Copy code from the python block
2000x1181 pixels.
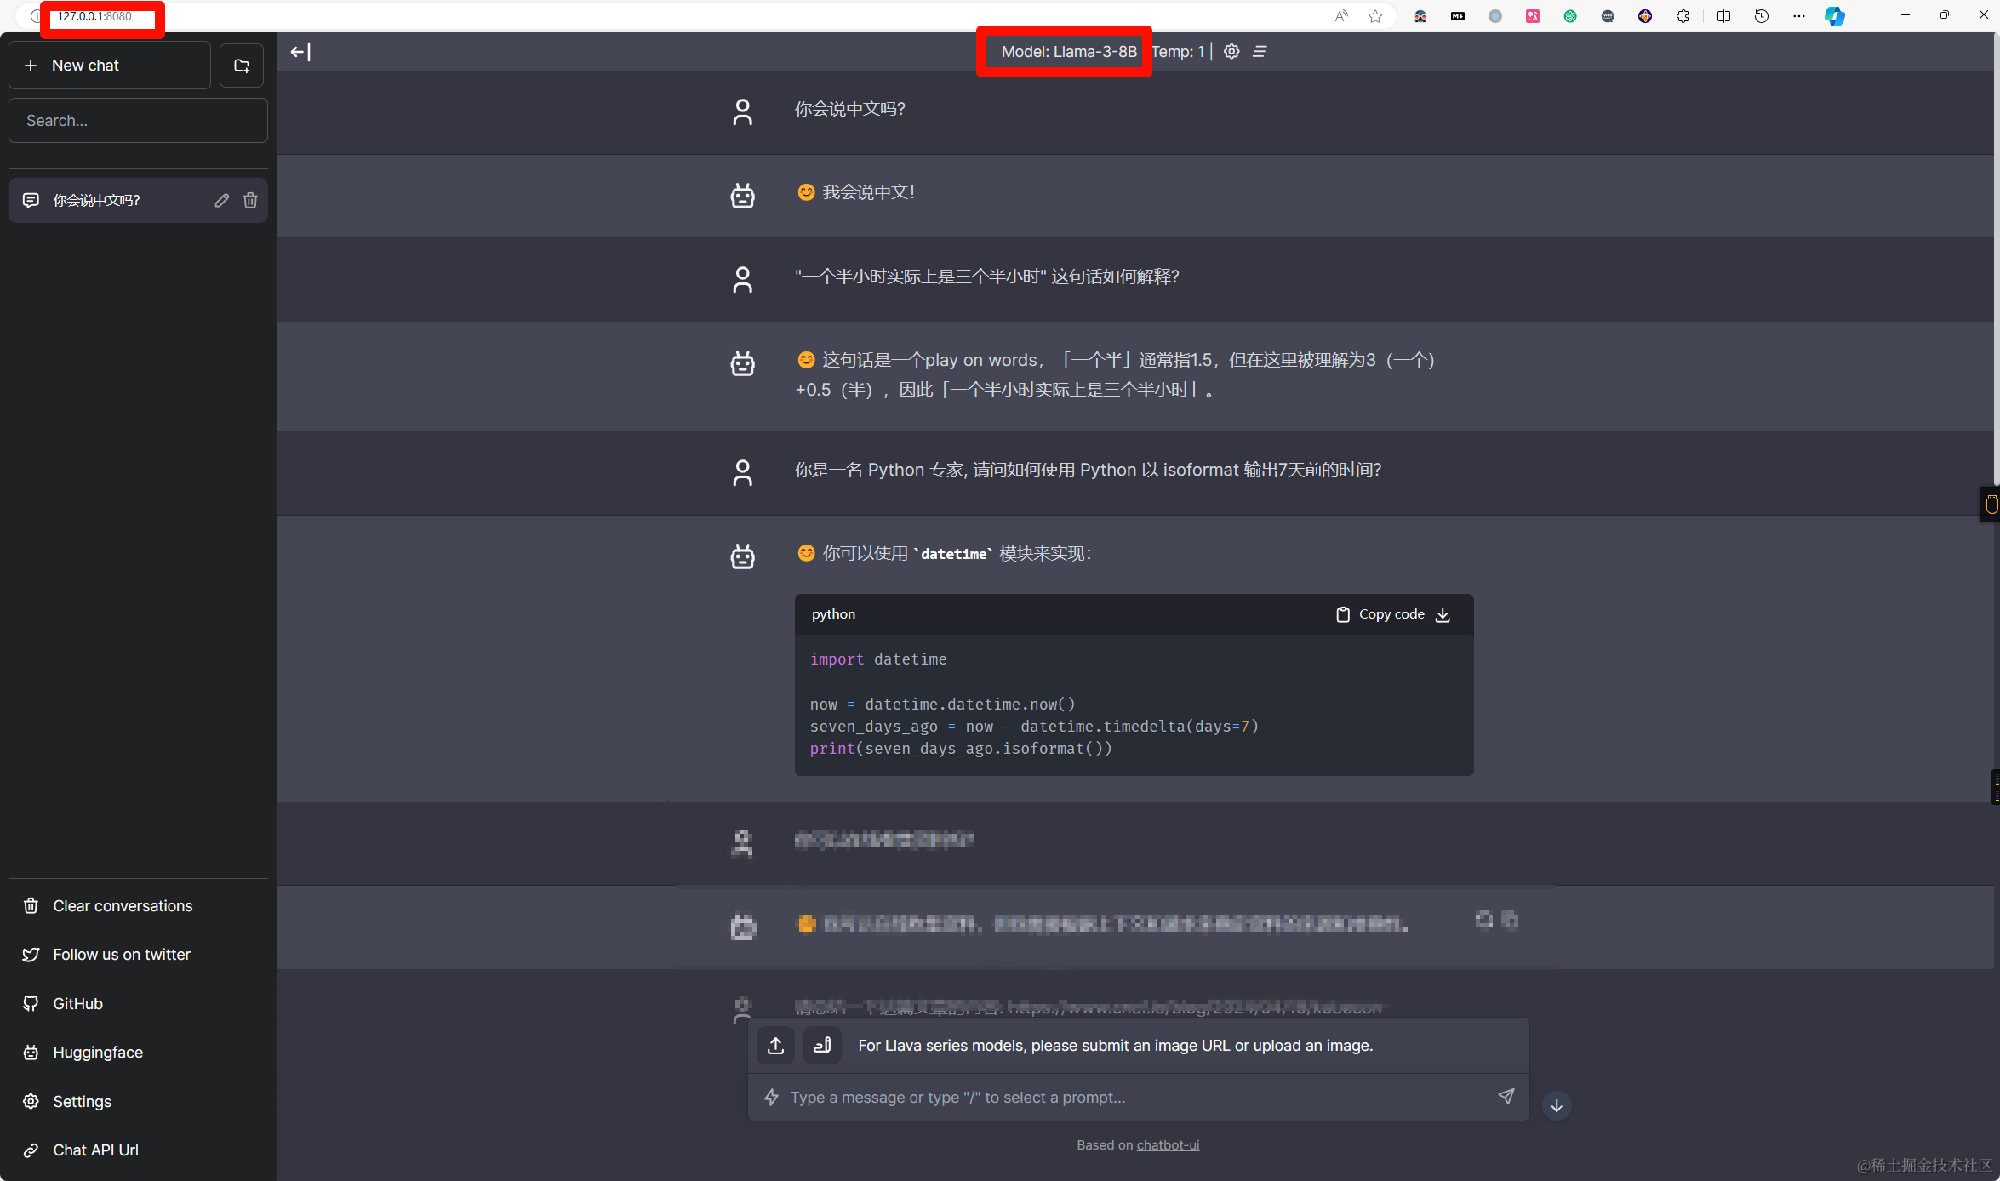[x=1380, y=614]
